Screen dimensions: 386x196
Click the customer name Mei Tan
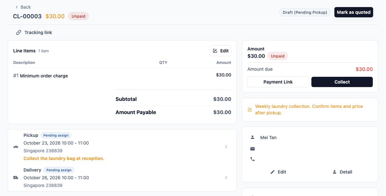268,138
